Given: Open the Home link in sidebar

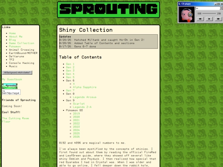Looking at the screenshot, I should pos(12,33).
